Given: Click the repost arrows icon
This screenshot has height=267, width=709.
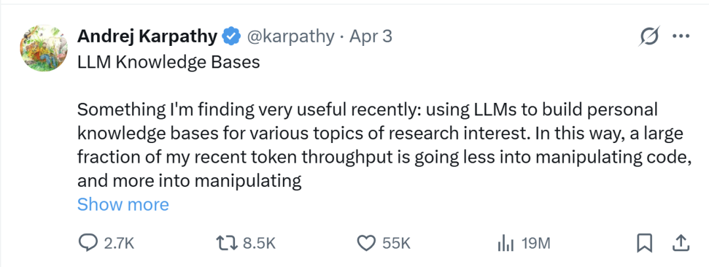Looking at the screenshot, I should pyautogui.click(x=226, y=243).
